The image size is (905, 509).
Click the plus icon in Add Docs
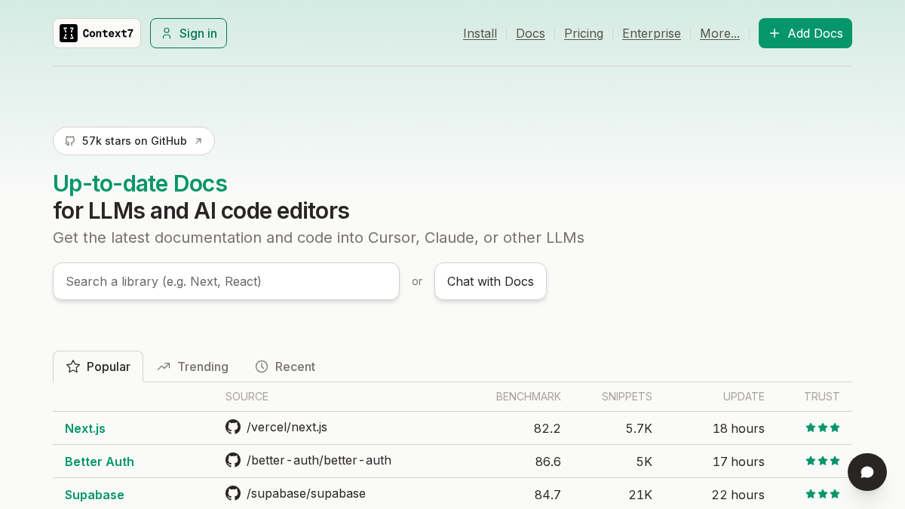click(775, 33)
